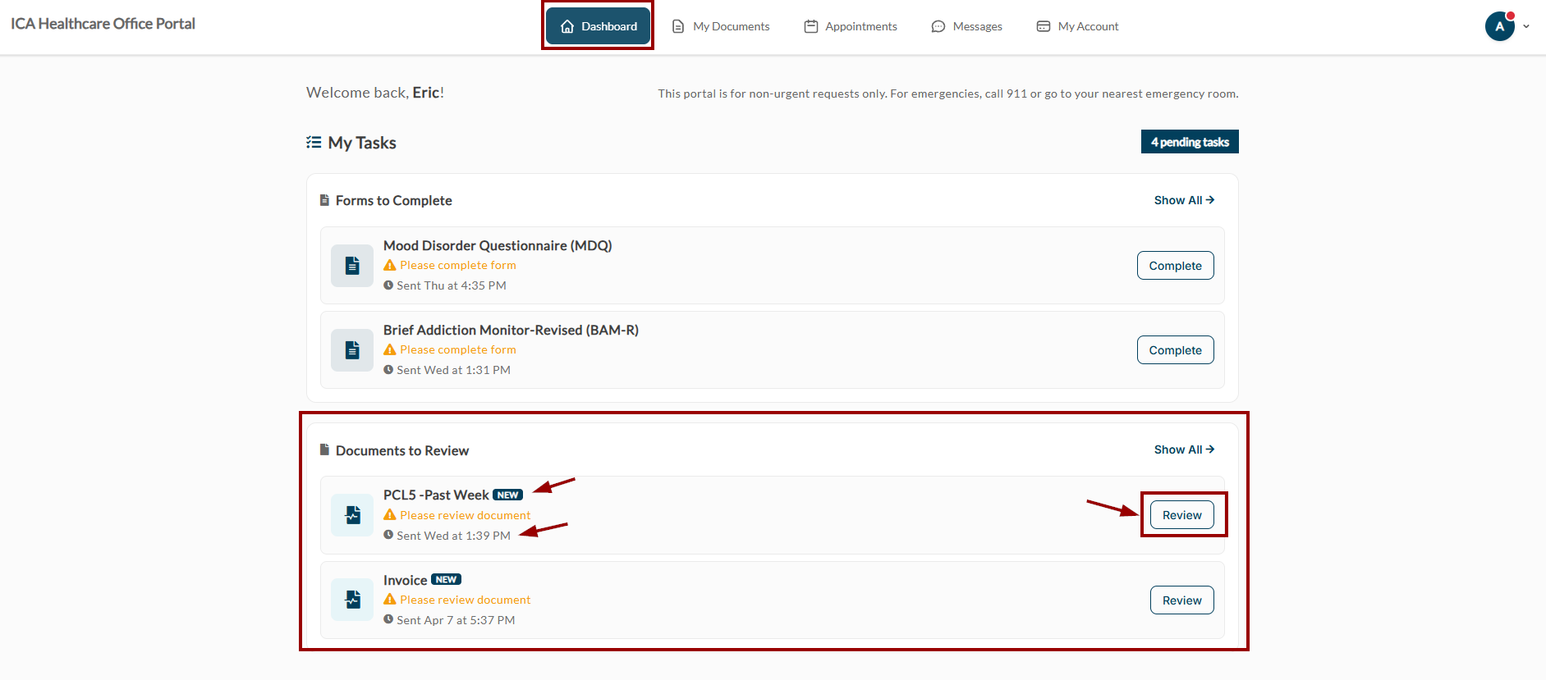Viewport: 1546px width, 680px height.
Task: Show all documents to review
Action: [1184, 450]
